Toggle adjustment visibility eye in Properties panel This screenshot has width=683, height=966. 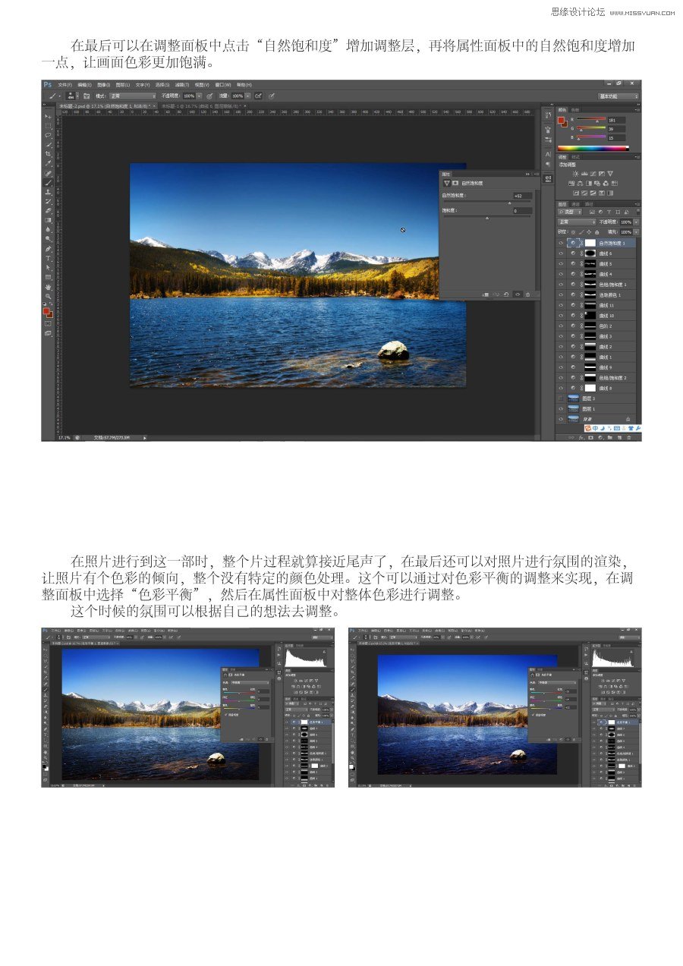pyautogui.click(x=518, y=294)
